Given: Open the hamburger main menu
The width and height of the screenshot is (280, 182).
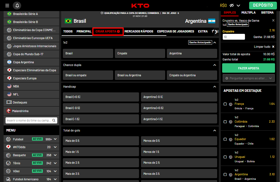Looking at the screenshot, I should click(x=7, y=6).
